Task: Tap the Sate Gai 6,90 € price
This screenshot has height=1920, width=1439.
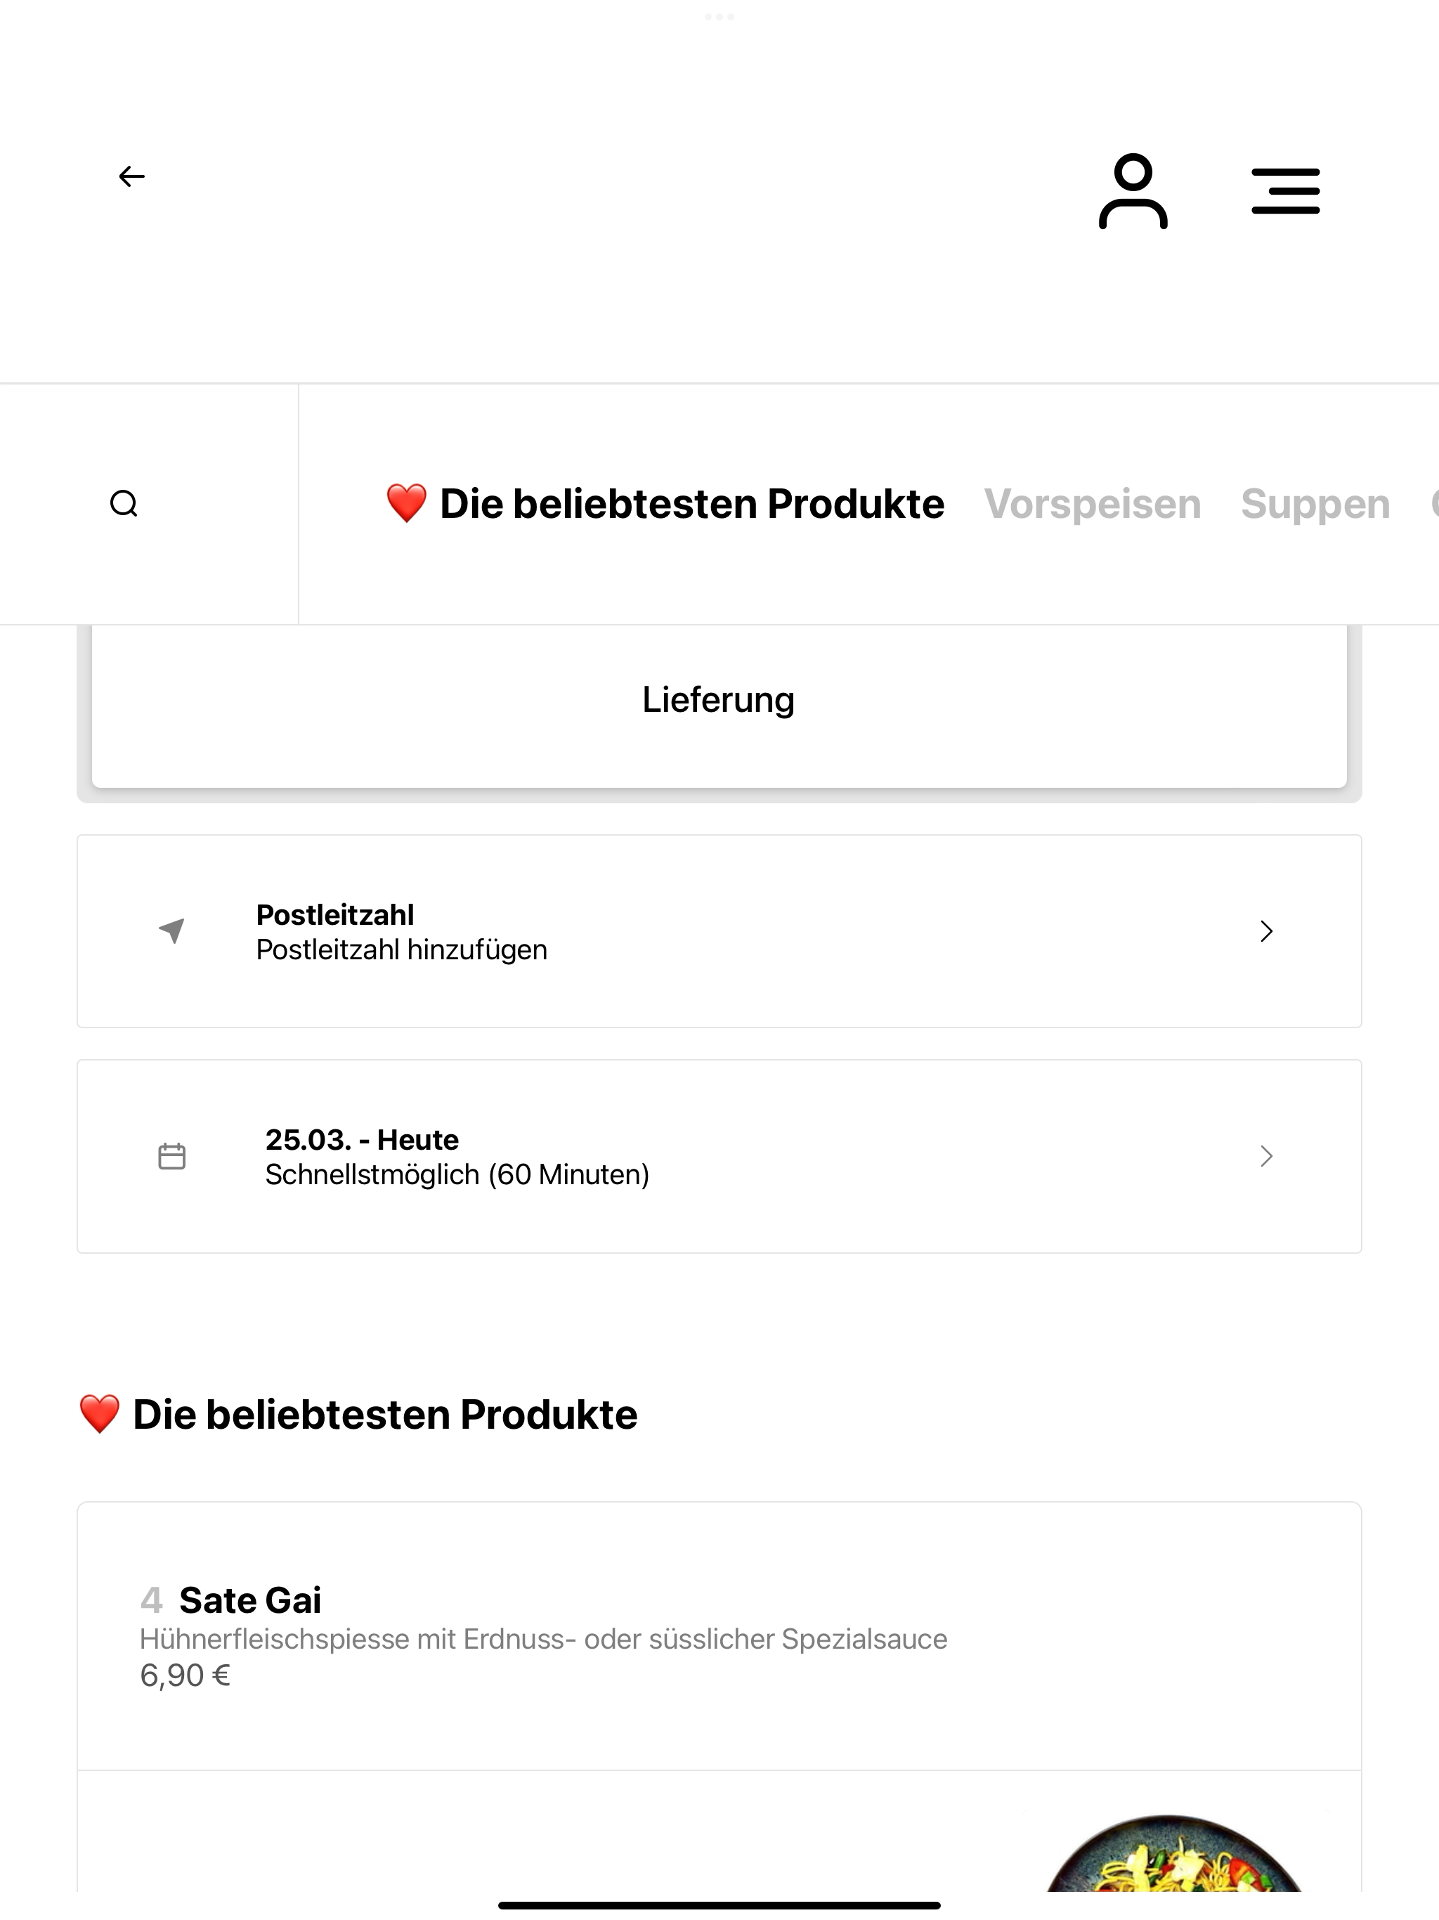Action: (185, 1675)
